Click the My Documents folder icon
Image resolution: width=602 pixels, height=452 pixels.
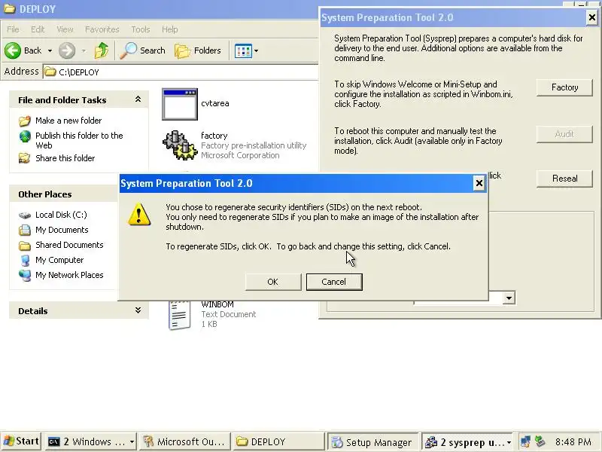click(x=25, y=230)
